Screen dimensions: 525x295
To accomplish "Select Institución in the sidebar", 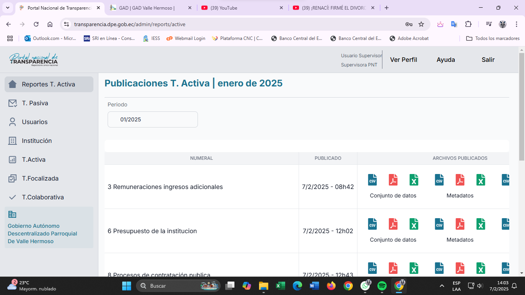I will tap(37, 141).
